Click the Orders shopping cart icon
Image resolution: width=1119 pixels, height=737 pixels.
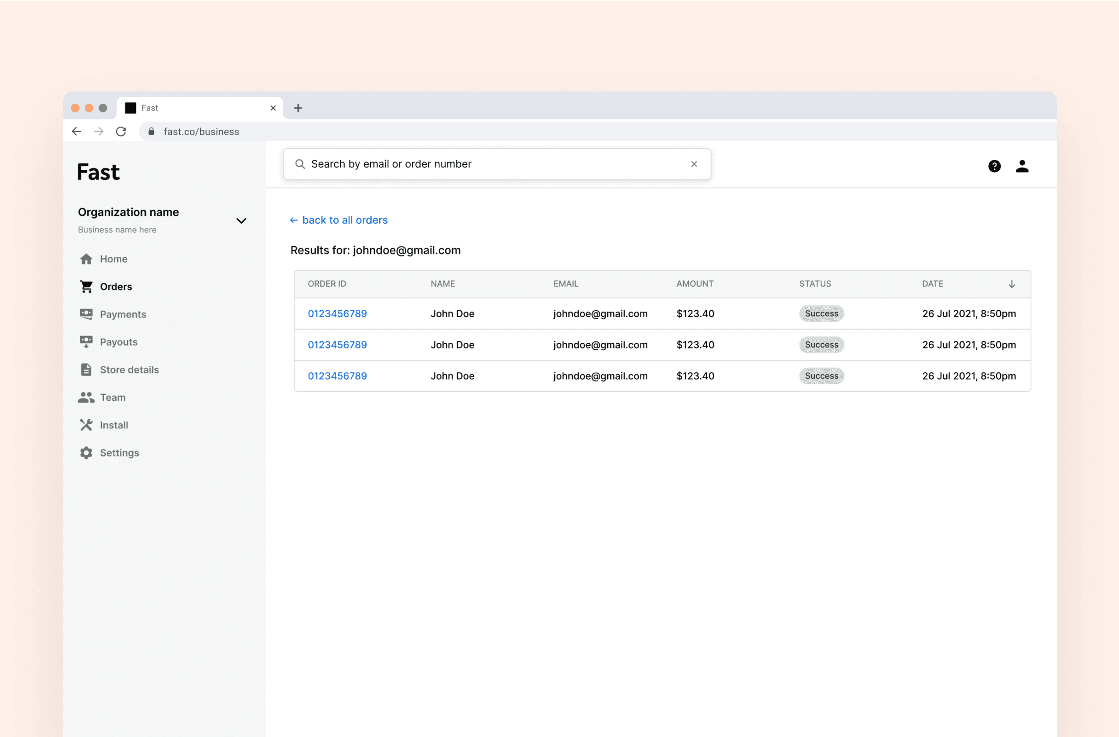click(86, 287)
